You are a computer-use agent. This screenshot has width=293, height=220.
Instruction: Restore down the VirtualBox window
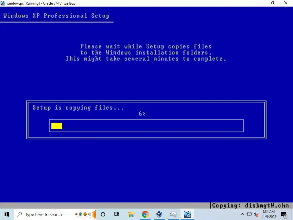pos(273,3)
